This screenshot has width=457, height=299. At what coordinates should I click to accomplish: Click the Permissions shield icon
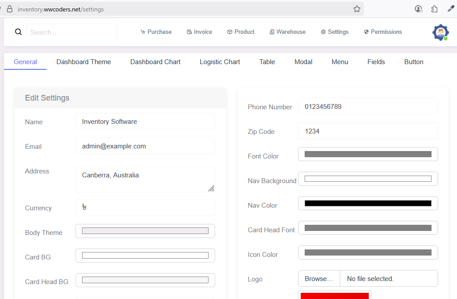367,32
